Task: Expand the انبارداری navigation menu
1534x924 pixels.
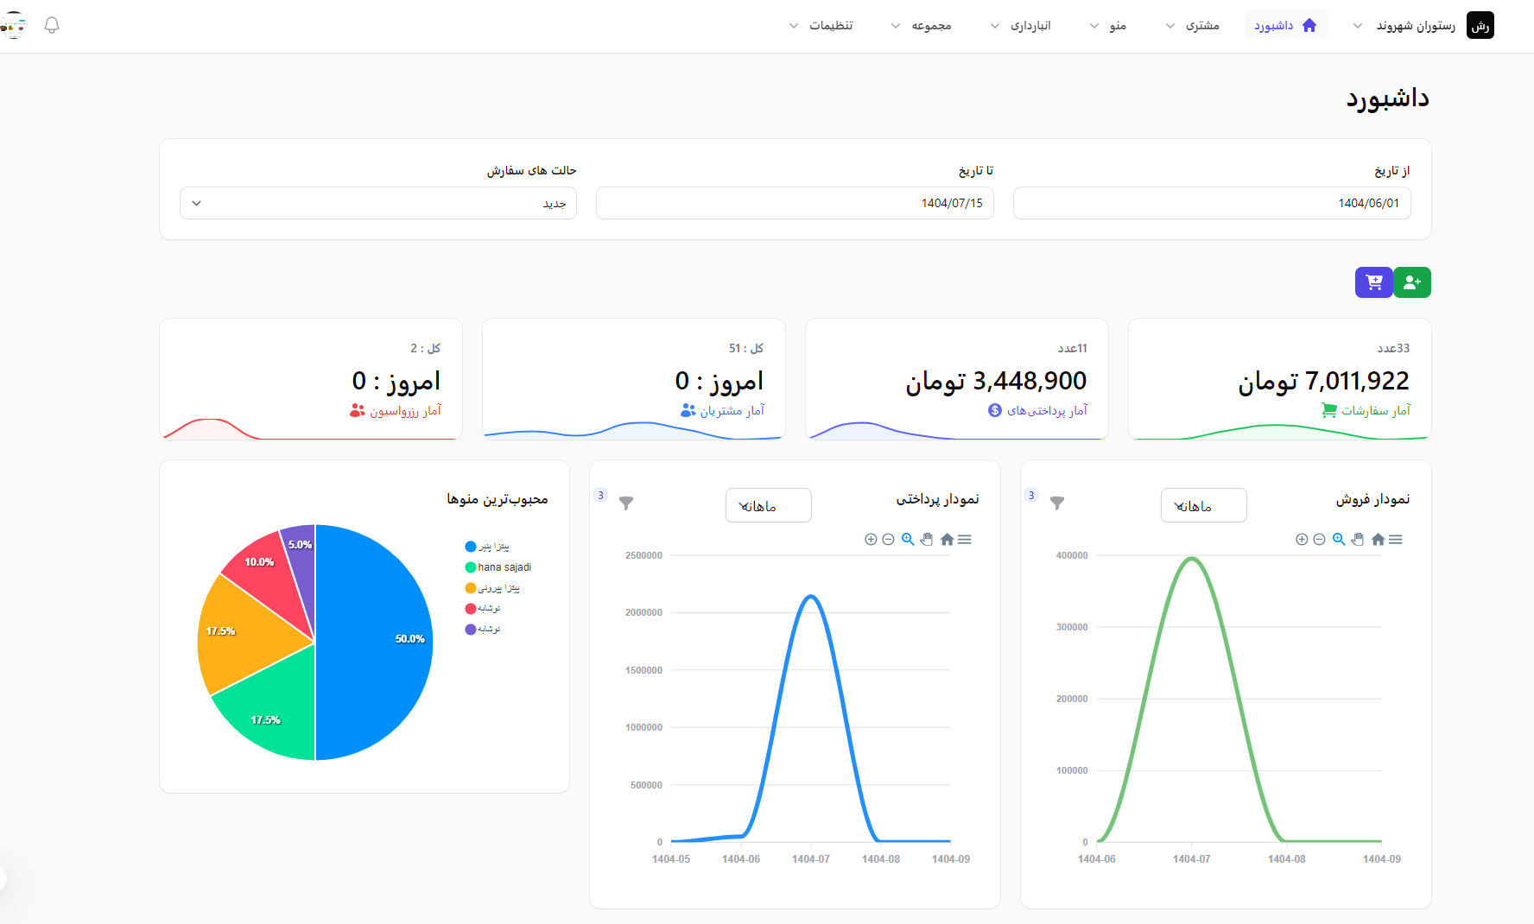Action: click(x=1020, y=25)
